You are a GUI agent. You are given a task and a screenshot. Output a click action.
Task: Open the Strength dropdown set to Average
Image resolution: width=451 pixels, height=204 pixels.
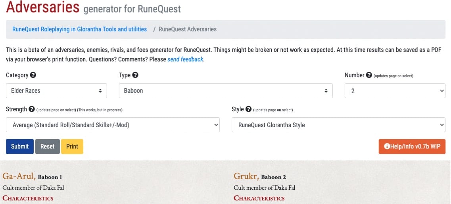point(113,125)
